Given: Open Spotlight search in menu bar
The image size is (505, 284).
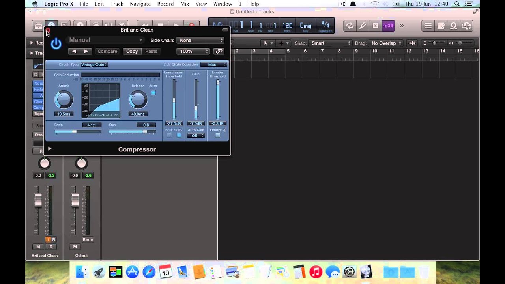Looking at the screenshot, I should pyautogui.click(x=457, y=4).
